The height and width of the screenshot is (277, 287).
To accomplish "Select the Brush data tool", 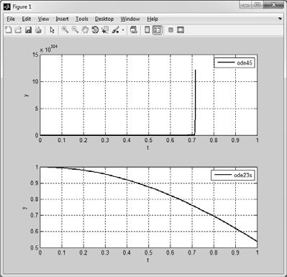I will click(116, 30).
